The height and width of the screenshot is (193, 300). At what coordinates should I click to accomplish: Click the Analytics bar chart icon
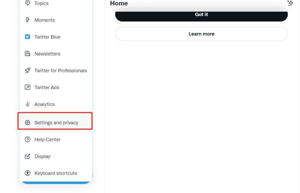28,104
